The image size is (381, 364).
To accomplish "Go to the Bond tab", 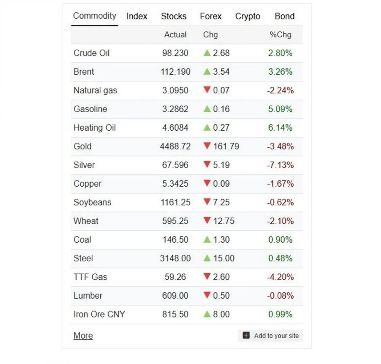I will (x=285, y=16).
